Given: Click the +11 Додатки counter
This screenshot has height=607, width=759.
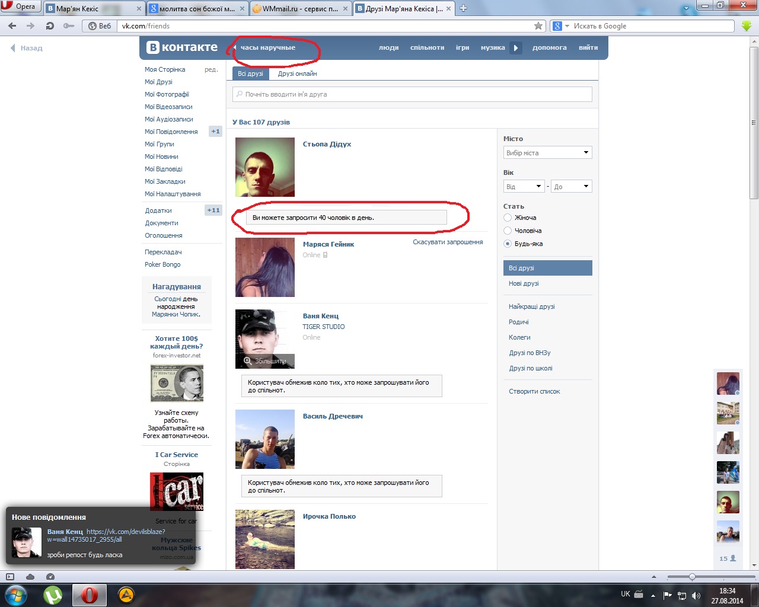Looking at the screenshot, I should 213,210.
